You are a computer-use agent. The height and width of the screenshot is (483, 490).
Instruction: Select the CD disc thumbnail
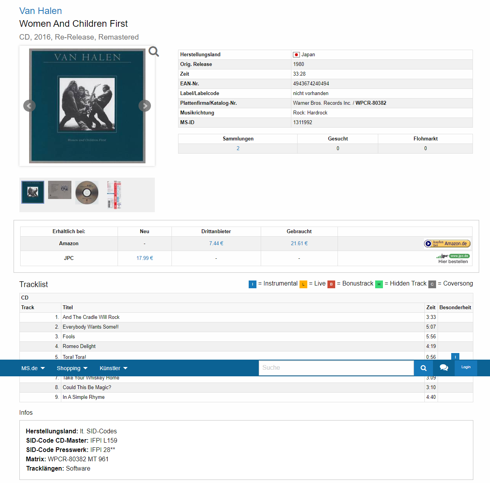[x=87, y=192]
